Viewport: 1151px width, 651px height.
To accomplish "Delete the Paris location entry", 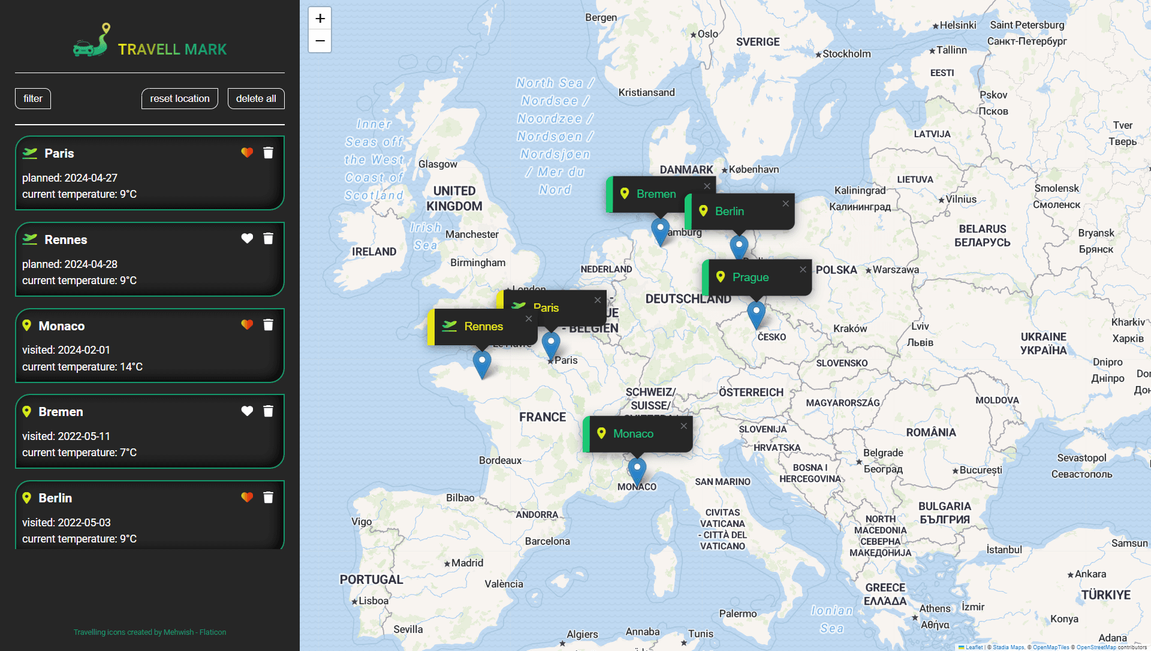I will pyautogui.click(x=269, y=153).
